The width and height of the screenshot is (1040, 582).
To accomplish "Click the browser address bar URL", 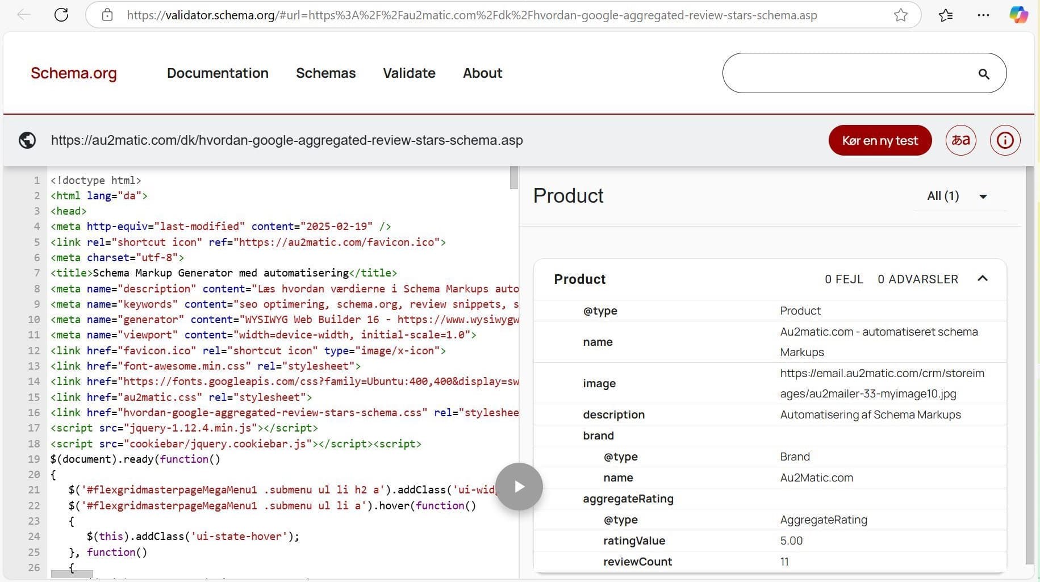I will (471, 15).
